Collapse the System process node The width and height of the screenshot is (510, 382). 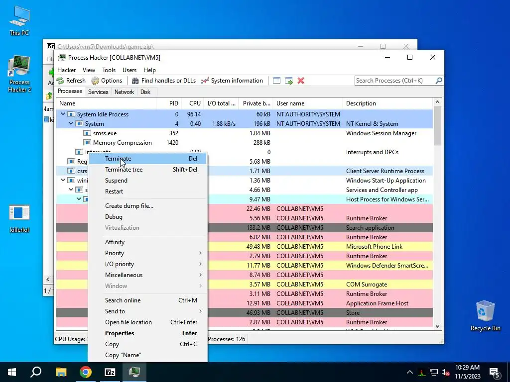71,123
